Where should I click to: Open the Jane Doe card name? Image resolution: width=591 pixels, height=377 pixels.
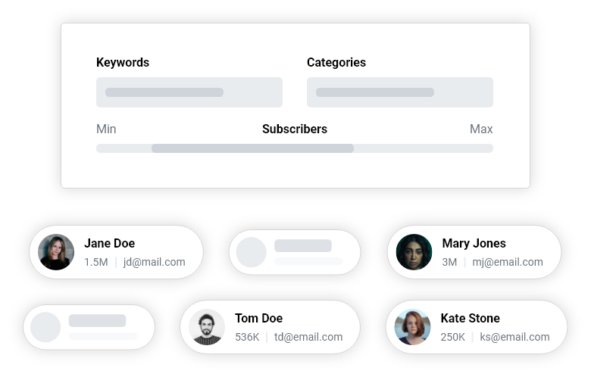click(109, 243)
